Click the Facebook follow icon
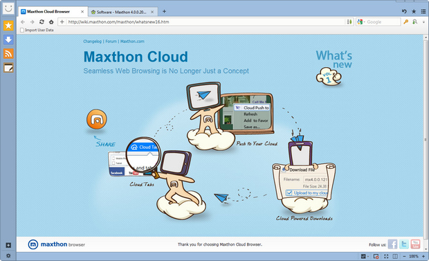Viewport: 429px width, 261px height. tap(392, 244)
